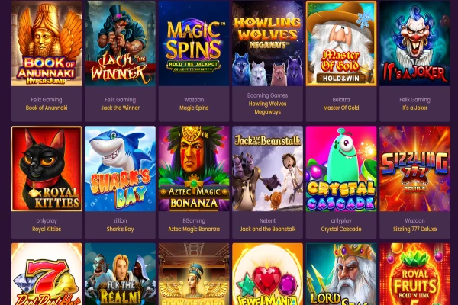Open the Royal Fruits Hold 'N' Link tile
This screenshot has width=458, height=305.
414,274
